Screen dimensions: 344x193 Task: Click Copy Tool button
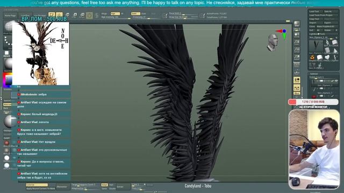pos(316,19)
